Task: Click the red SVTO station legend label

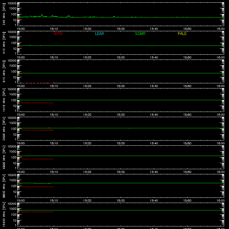Action: 58,33
